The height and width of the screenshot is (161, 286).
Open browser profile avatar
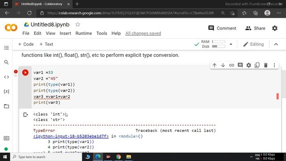point(267,13)
